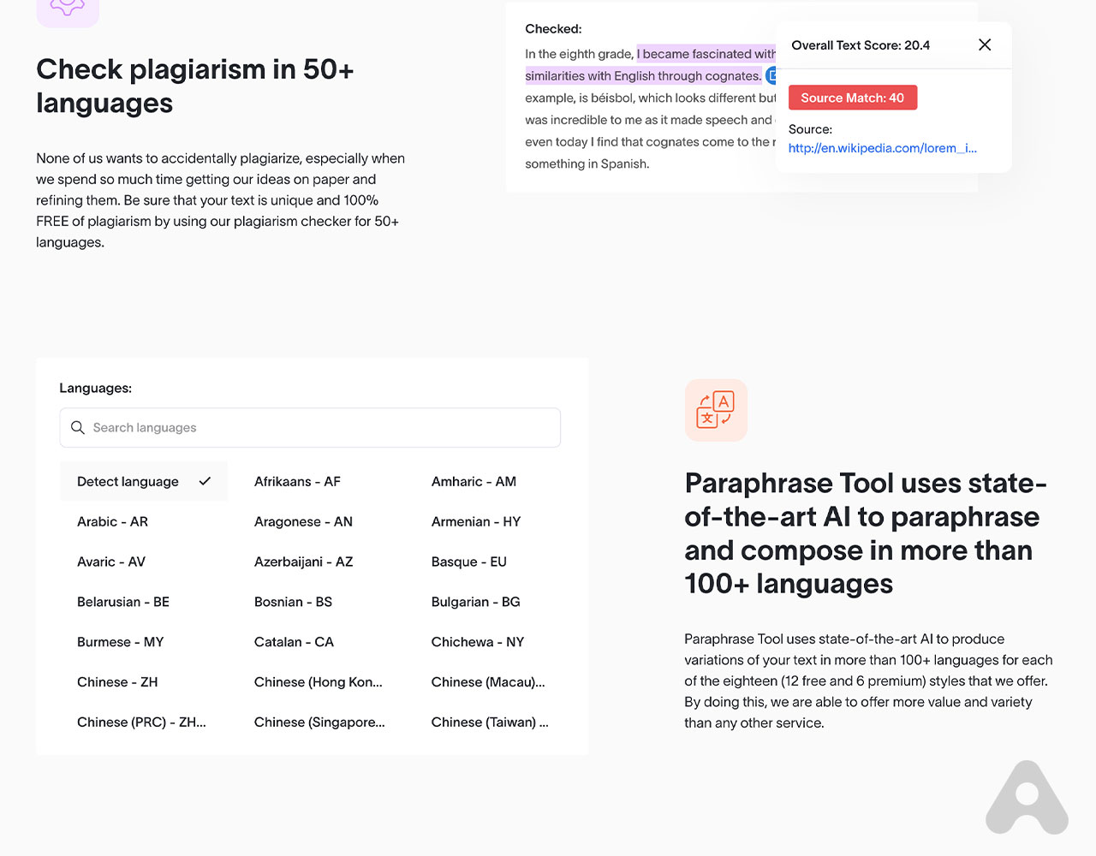Click the checkmark next to Detect language
Viewport: 1096px width, 856px height.
(x=205, y=481)
